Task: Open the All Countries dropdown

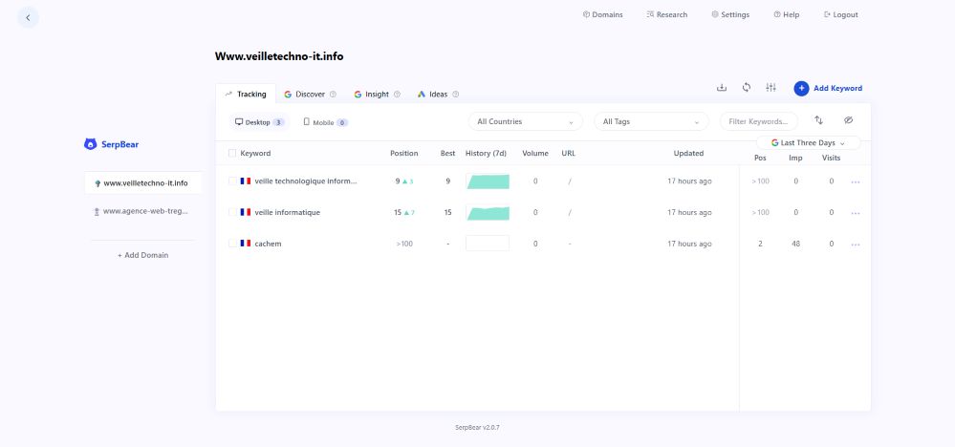Action: (x=525, y=121)
